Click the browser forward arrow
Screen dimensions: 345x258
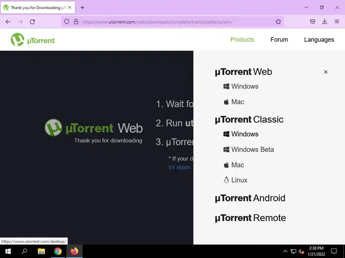coord(20,22)
